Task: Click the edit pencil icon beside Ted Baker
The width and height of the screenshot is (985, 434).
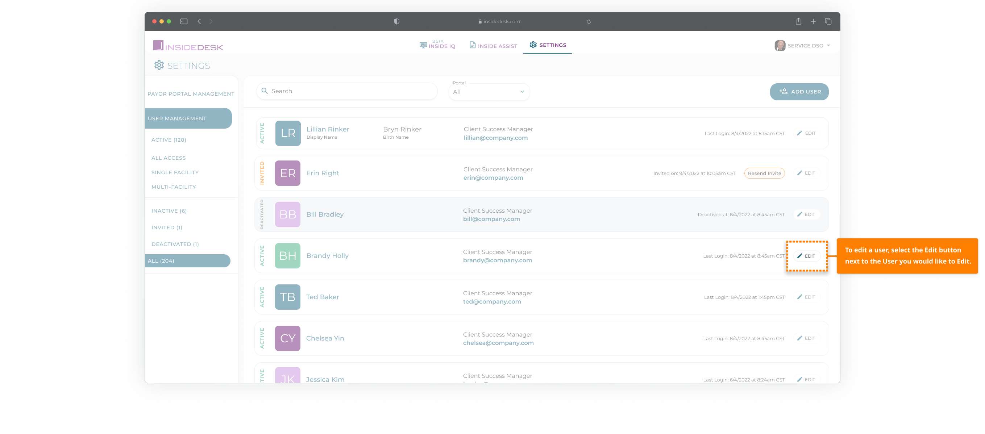Action: [800, 297]
